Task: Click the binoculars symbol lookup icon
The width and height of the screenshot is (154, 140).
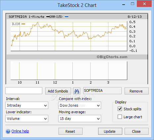Action: [77, 91]
